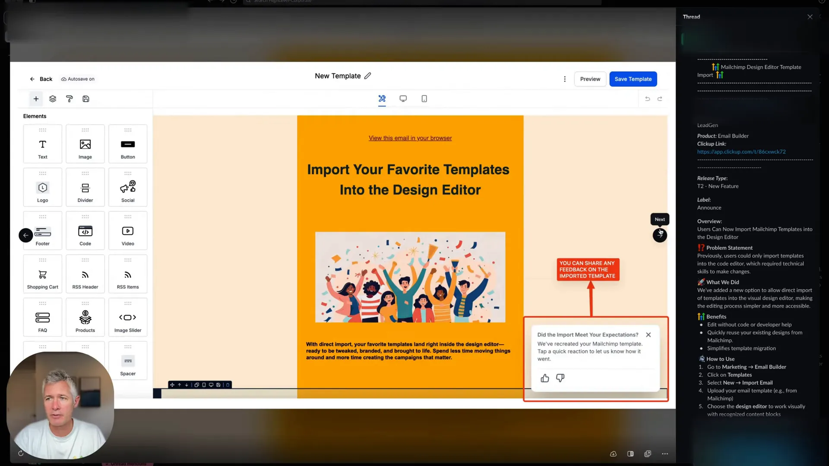Image resolution: width=829 pixels, height=466 pixels.
Task: Click the thumbs down feedback icon
Action: (560, 378)
